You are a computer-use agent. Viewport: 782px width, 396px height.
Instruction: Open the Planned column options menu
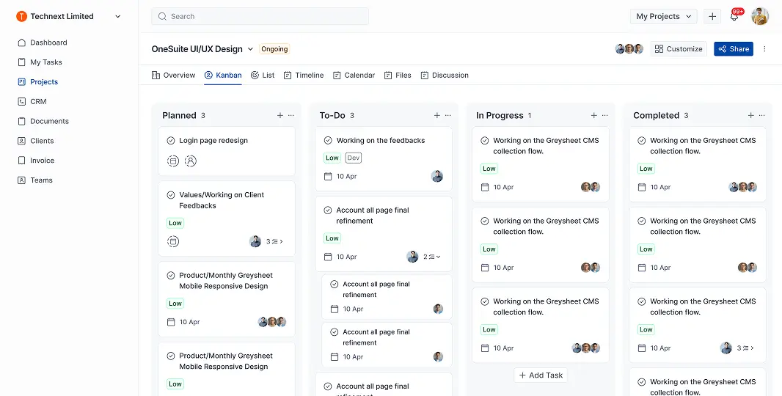291,115
